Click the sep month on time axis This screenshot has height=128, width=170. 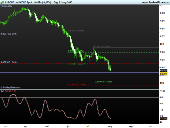click(x=131, y=126)
